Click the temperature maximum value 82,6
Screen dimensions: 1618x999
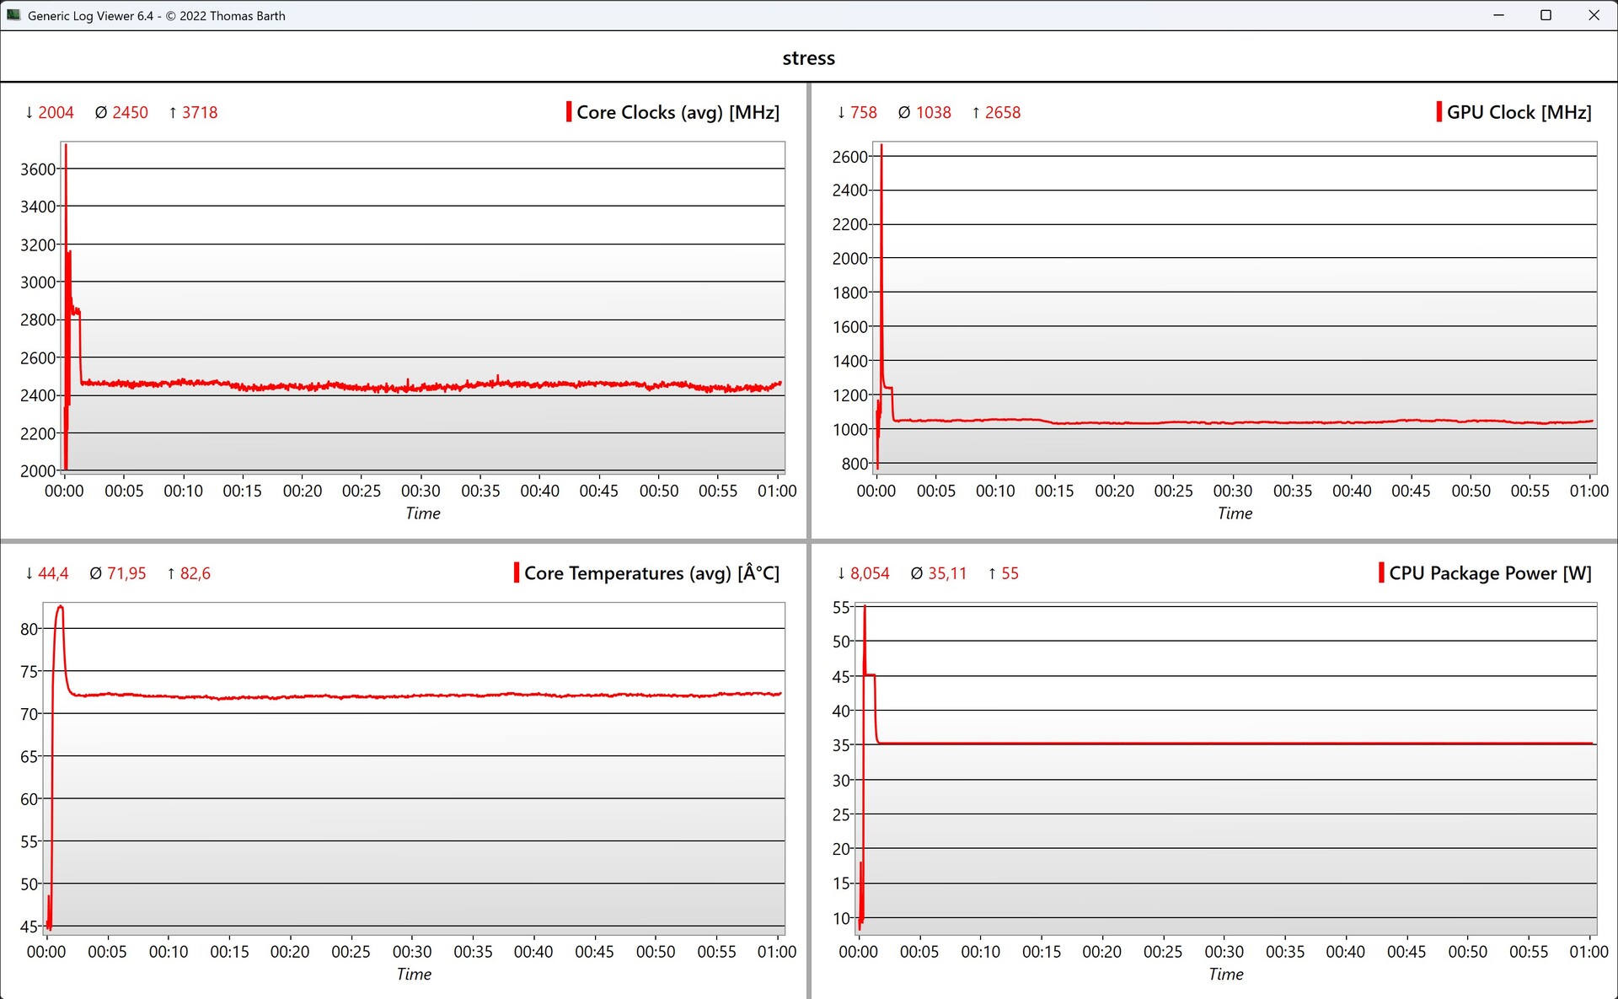coord(195,573)
